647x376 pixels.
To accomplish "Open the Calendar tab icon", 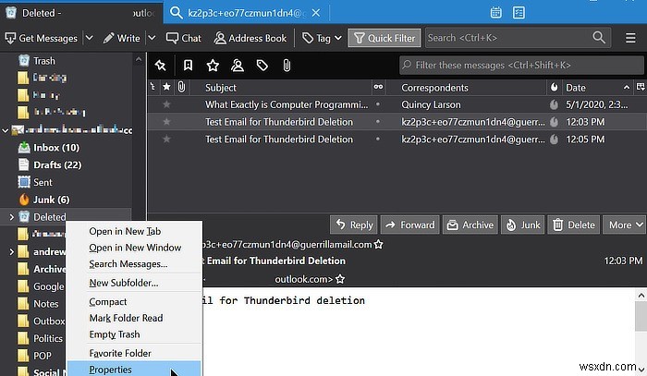I will 495,13.
